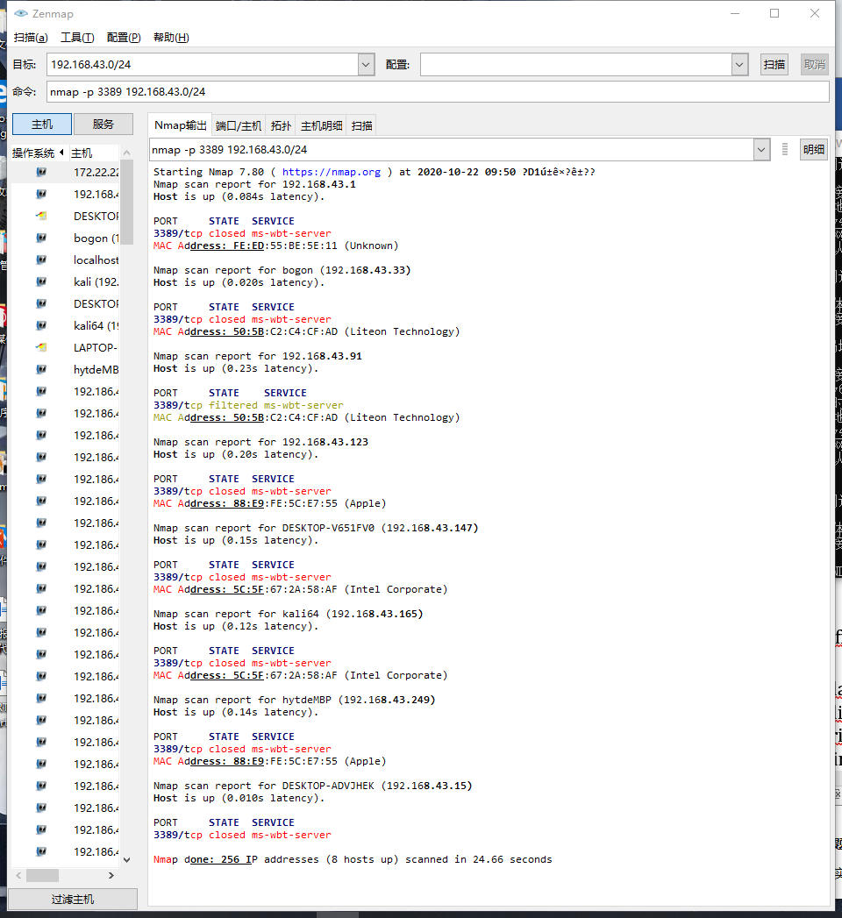This screenshot has height=918, width=842.
Task: Click inside the 目标 target input field
Action: (x=203, y=64)
